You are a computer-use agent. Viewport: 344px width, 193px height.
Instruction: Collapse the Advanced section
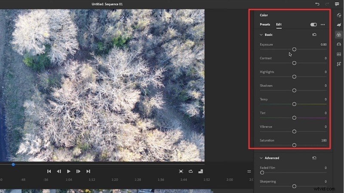(261, 158)
